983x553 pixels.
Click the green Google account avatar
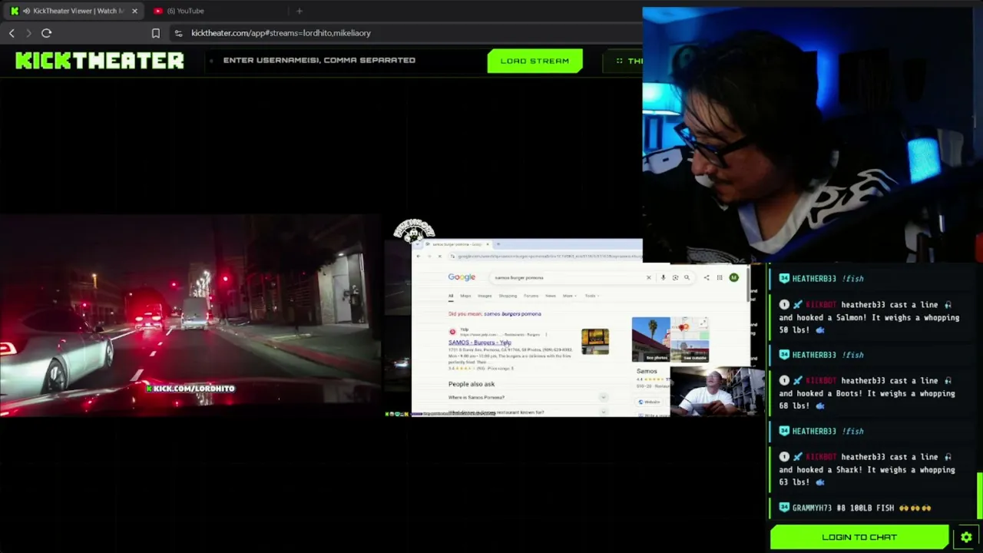point(733,277)
